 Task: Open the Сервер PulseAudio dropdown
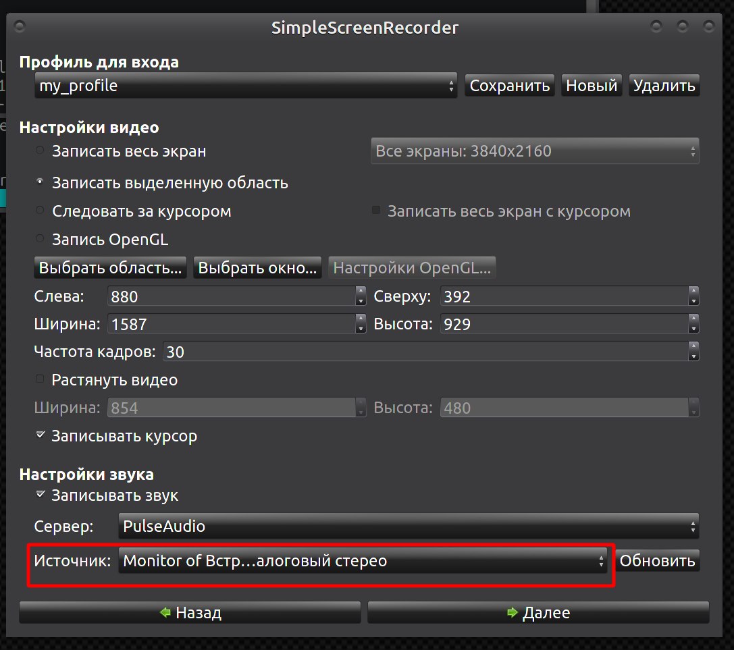409,526
